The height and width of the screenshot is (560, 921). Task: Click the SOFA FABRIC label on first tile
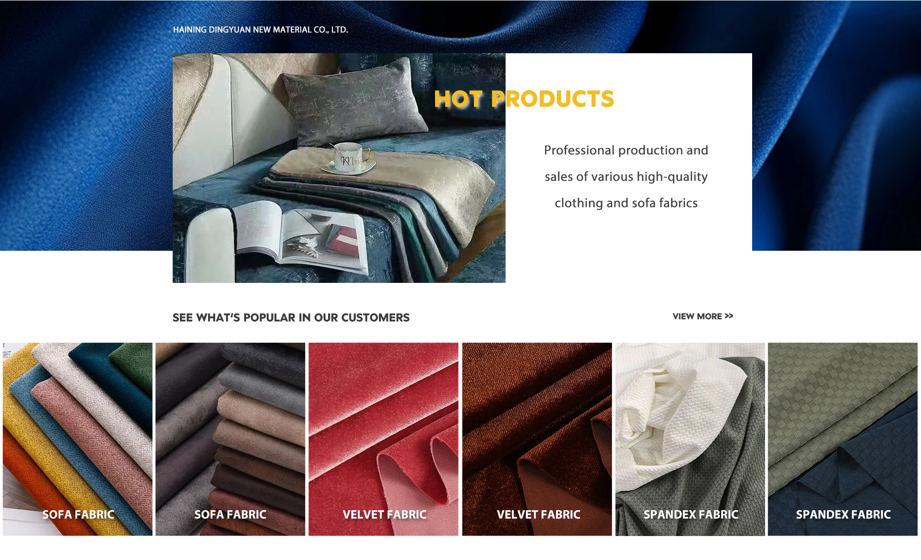[78, 514]
